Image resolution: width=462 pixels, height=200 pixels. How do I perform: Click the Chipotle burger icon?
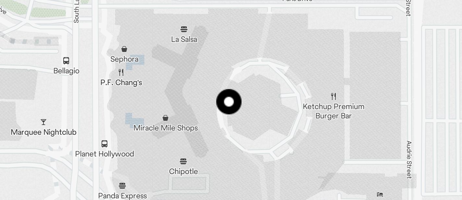183,161
